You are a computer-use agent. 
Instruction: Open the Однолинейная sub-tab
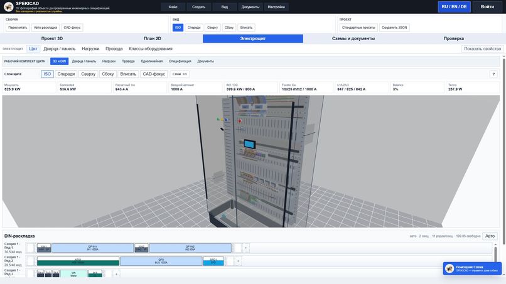pyautogui.click(x=152, y=61)
